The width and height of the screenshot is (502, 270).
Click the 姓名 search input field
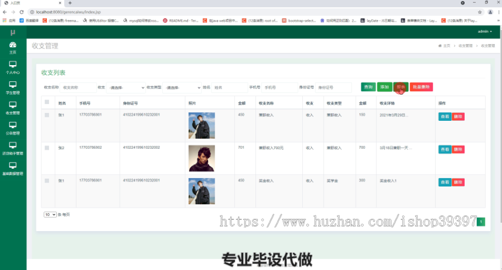(230, 87)
